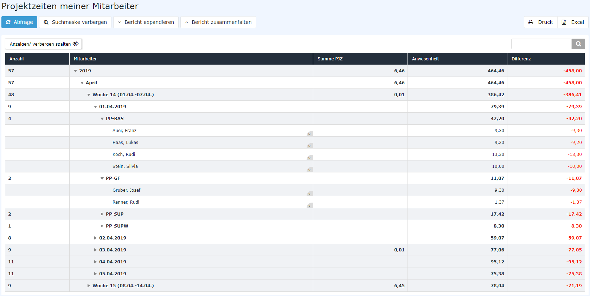Open details icon for Stein, Silvia

(309, 170)
